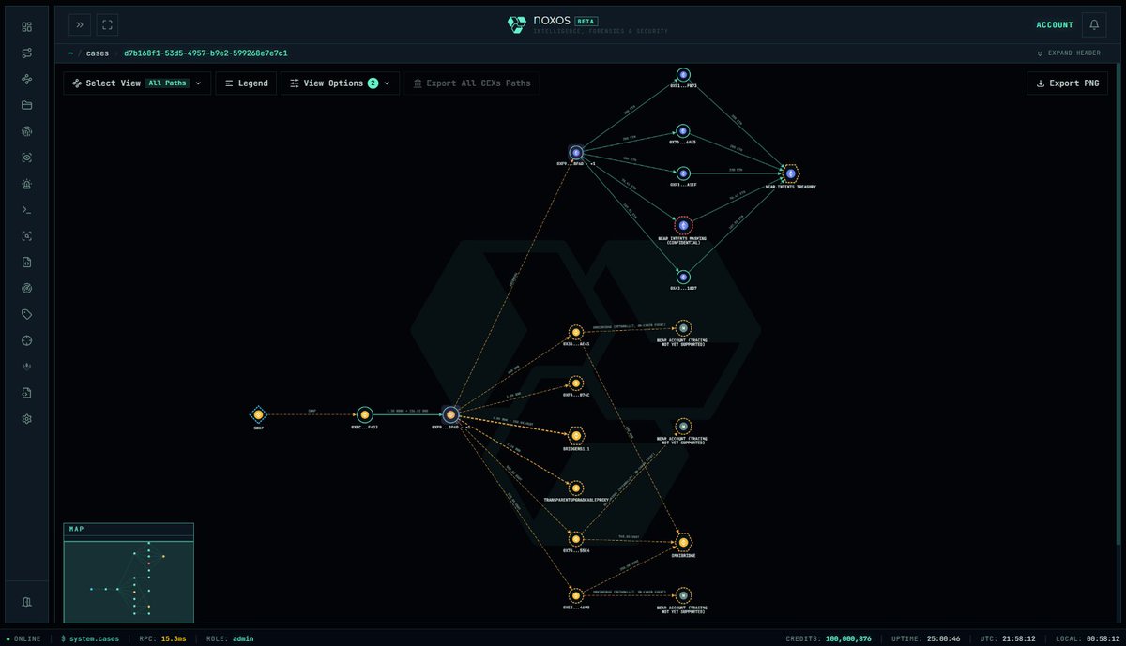Open the dashboard grid icon in sidebar
The height and width of the screenshot is (646, 1126).
tap(26, 26)
